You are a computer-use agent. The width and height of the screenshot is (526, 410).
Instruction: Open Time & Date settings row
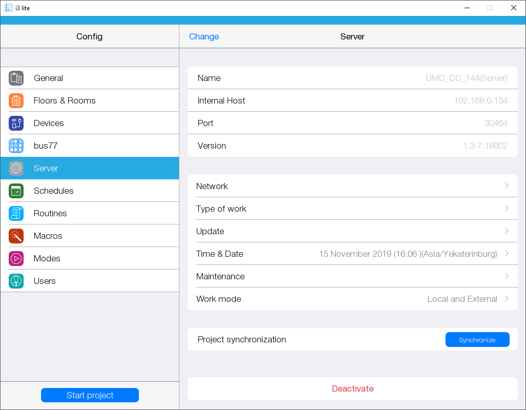pyautogui.click(x=352, y=254)
